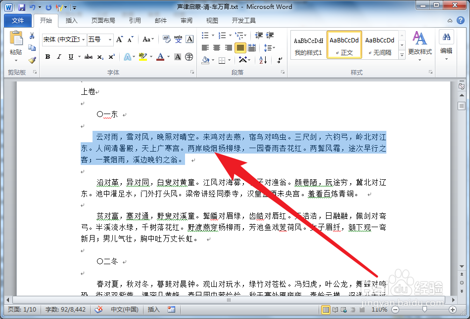
Task: Apply bold formatting to selected text
Action: tap(47, 56)
